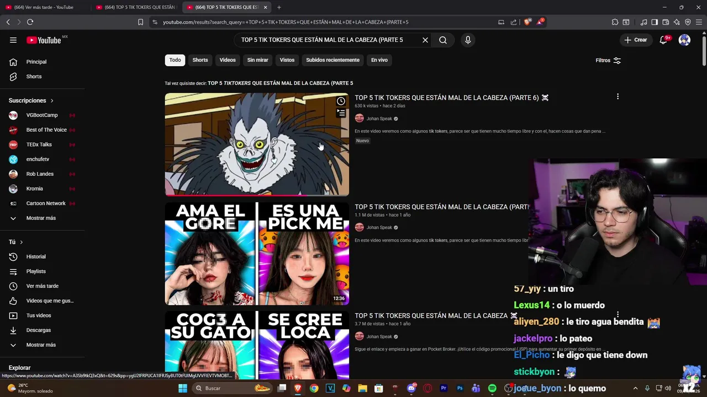This screenshot has height=397, width=707.
Task: Open Brave Leo AI sparkle icon
Action: (677, 22)
